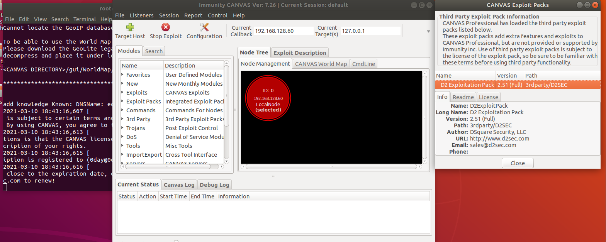Switch to the Canvas Log tab
This screenshot has width=606, height=242.
click(x=179, y=185)
